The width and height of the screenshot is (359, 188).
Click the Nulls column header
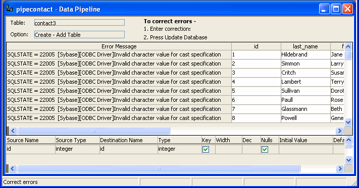pyautogui.click(x=270, y=140)
